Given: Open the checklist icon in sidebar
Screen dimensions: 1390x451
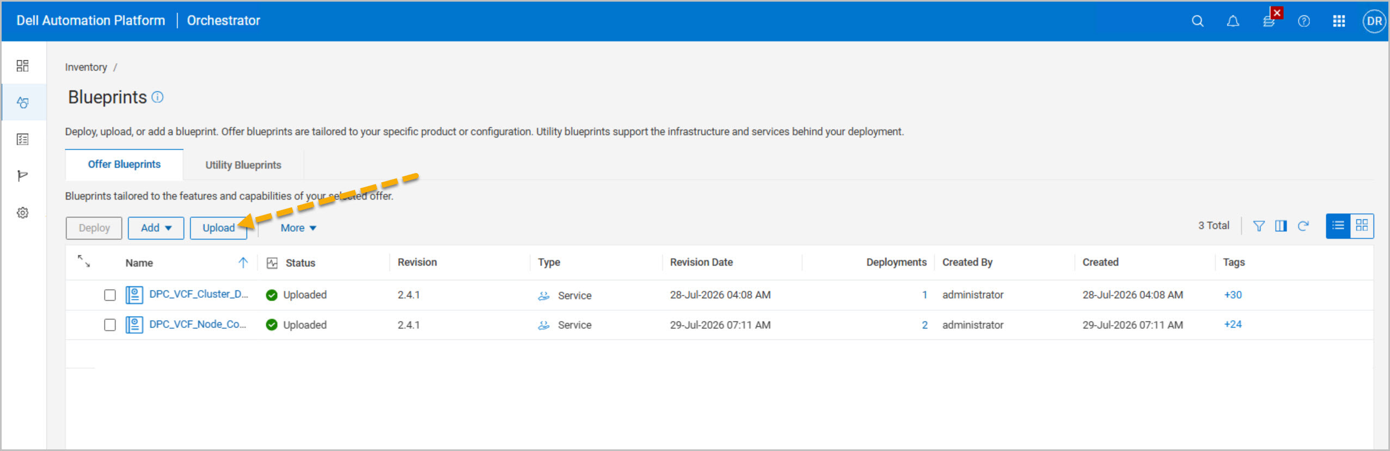Looking at the screenshot, I should click(23, 139).
